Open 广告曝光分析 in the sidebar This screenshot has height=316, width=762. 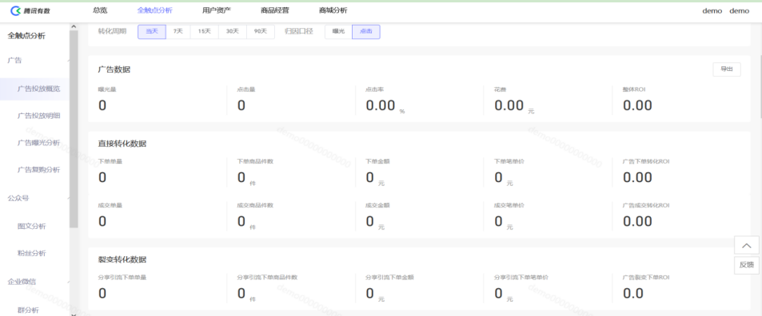click(39, 143)
